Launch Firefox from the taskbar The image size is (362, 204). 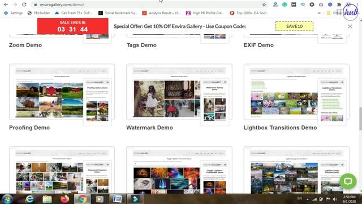[64, 199]
